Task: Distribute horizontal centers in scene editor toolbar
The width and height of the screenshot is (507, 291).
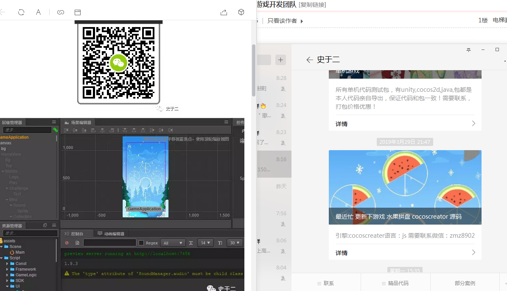Action: [161, 130]
